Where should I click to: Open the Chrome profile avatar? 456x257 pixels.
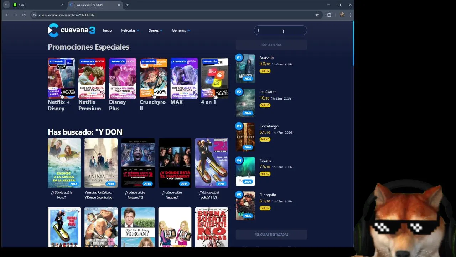tap(342, 15)
